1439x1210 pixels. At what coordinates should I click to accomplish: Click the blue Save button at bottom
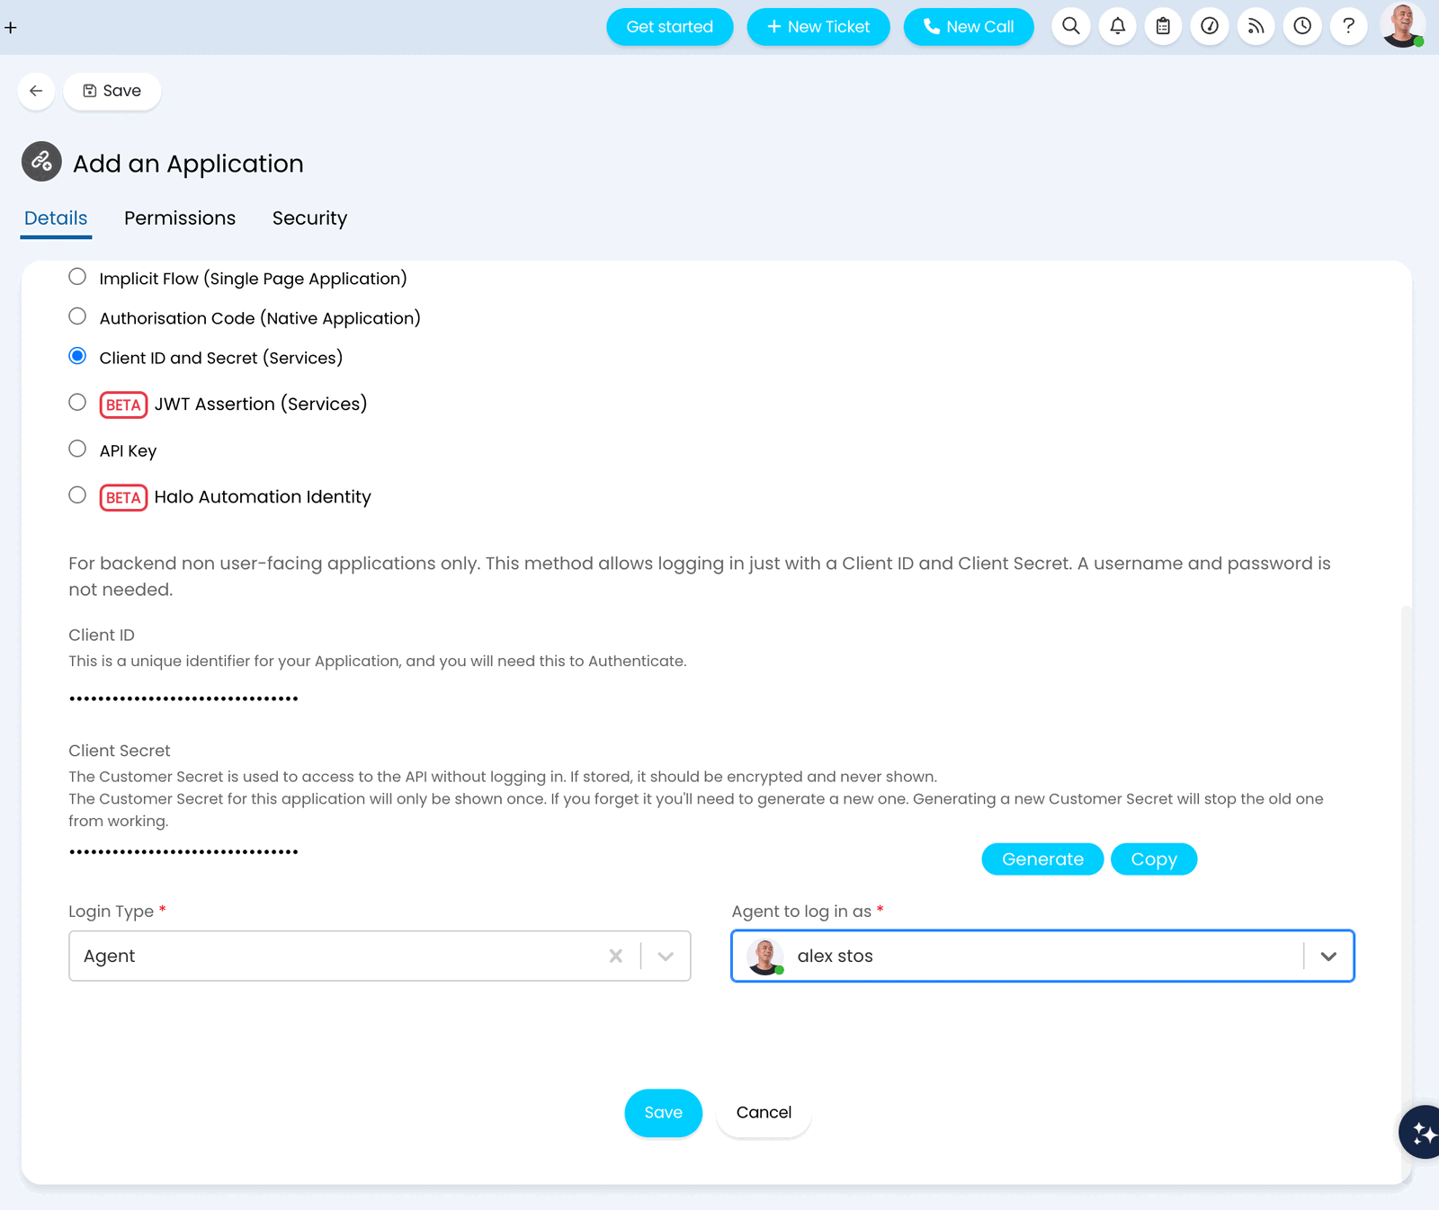click(664, 1113)
